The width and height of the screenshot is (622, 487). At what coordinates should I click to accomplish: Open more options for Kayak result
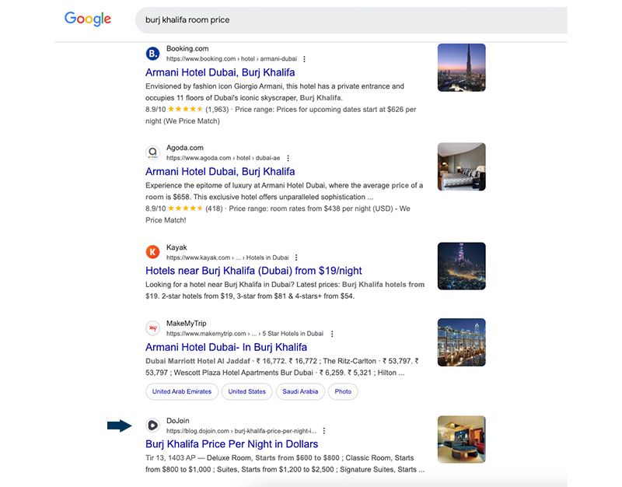[296, 258]
